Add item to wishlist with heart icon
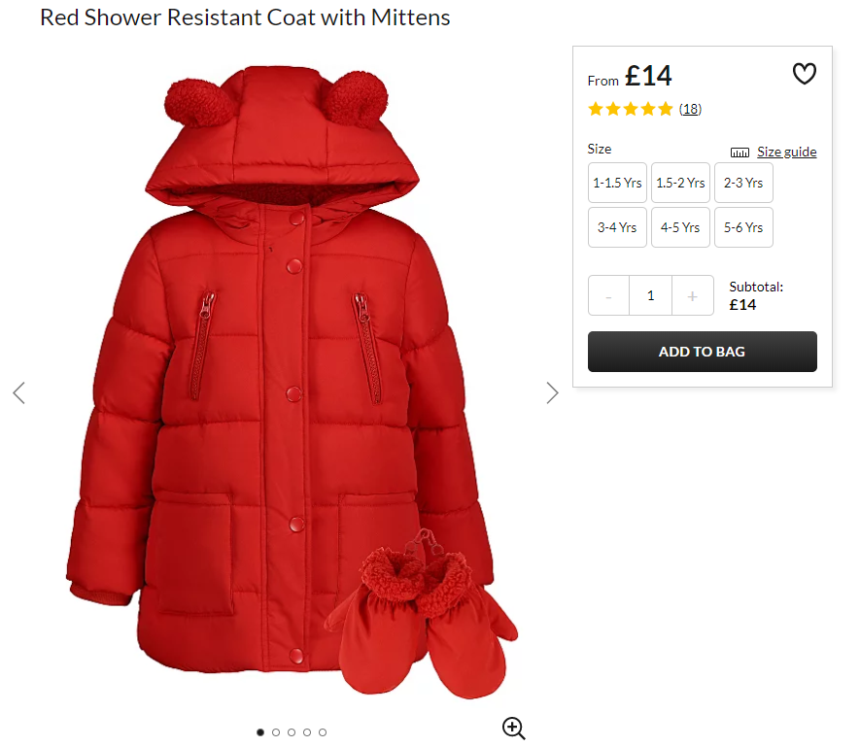Image resolution: width=860 pixels, height=747 pixels. point(804,74)
